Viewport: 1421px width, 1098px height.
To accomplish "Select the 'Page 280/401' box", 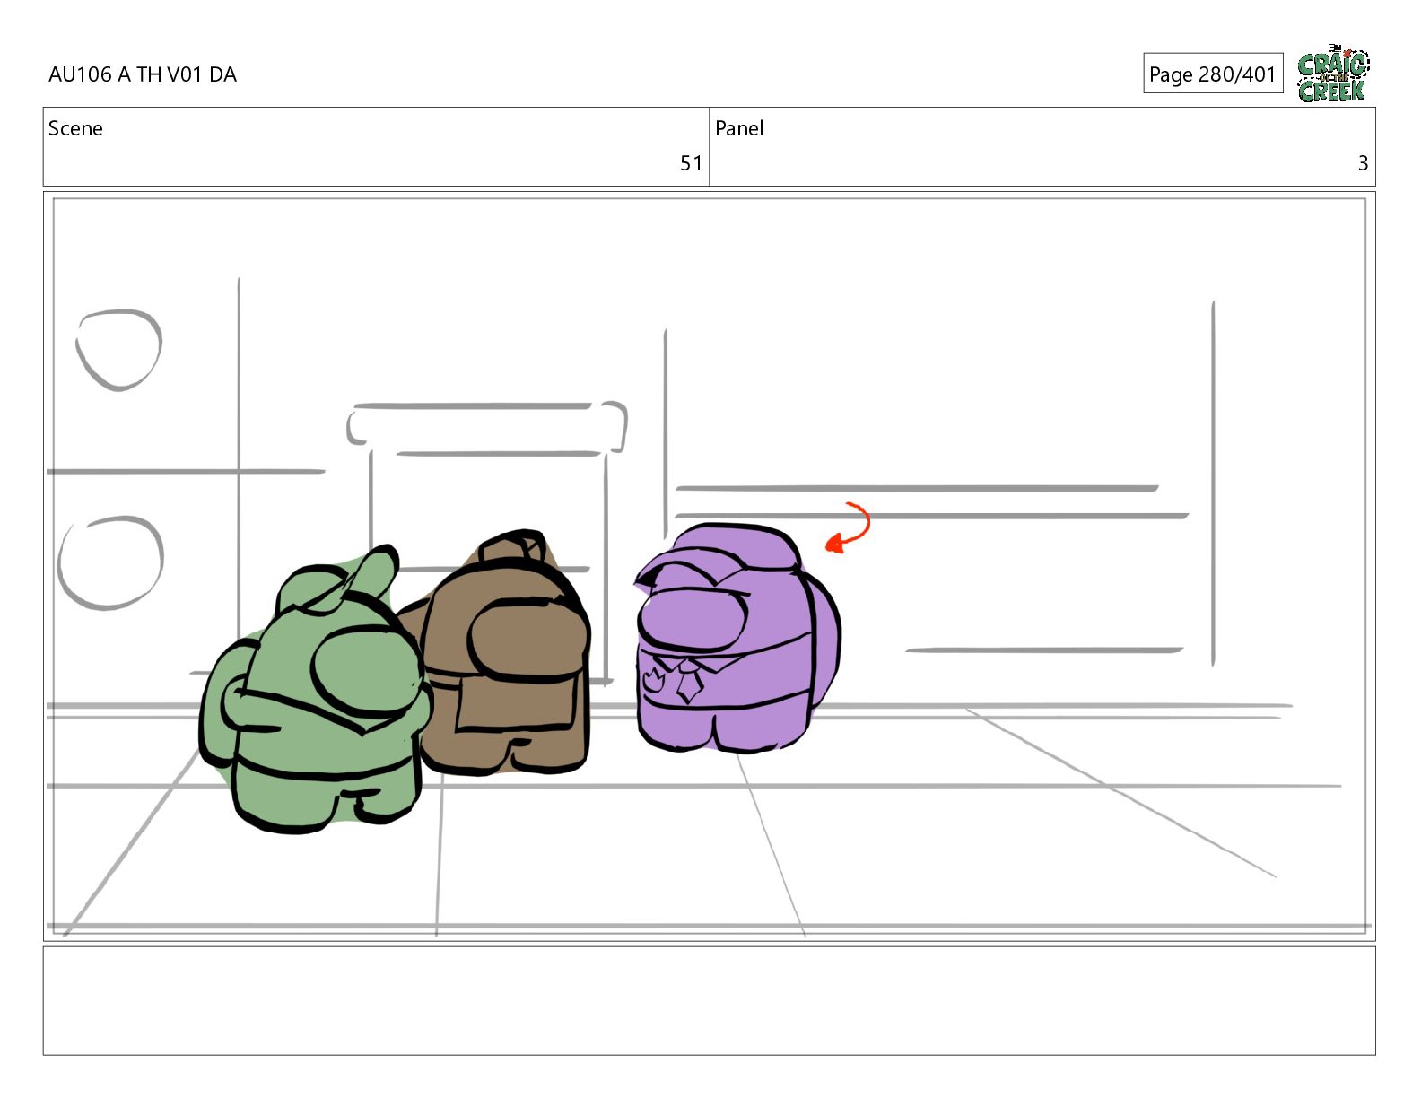I will click(x=1213, y=74).
